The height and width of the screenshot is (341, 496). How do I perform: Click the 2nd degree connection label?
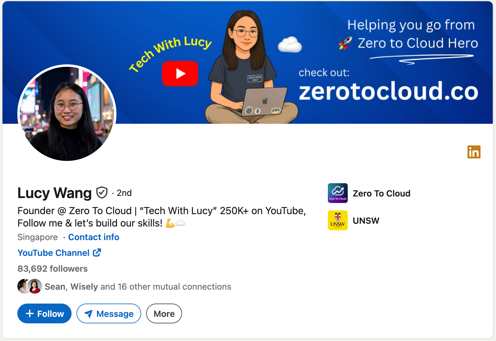point(124,193)
